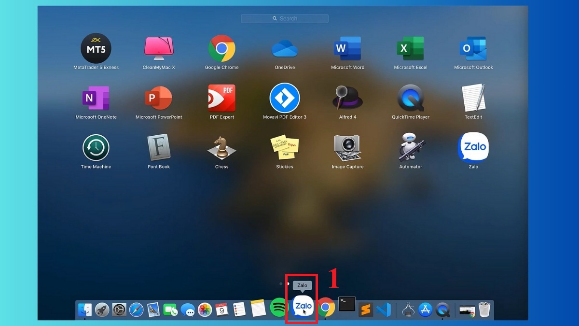This screenshot has height=326, width=579.
Task: Open Photos from the Dock
Action: tap(205, 310)
